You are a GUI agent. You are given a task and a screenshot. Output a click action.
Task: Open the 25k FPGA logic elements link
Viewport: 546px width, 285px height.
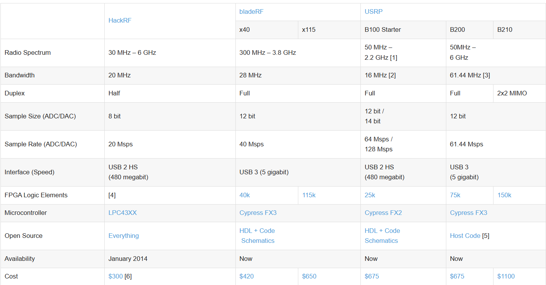tap(370, 195)
